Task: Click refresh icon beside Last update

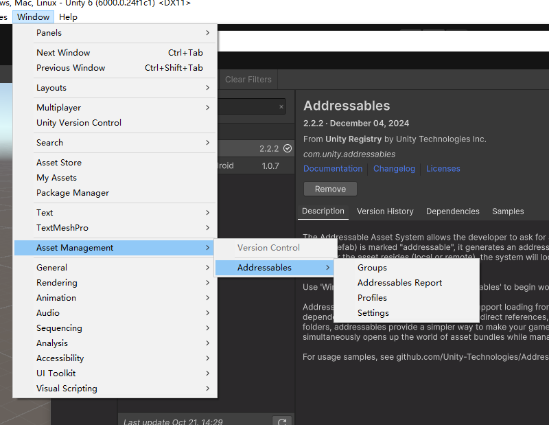Action: (282, 422)
